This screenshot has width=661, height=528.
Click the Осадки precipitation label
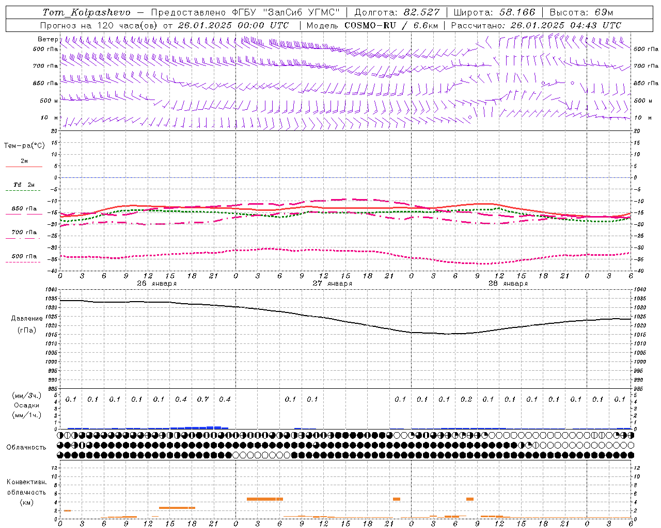(x=27, y=405)
